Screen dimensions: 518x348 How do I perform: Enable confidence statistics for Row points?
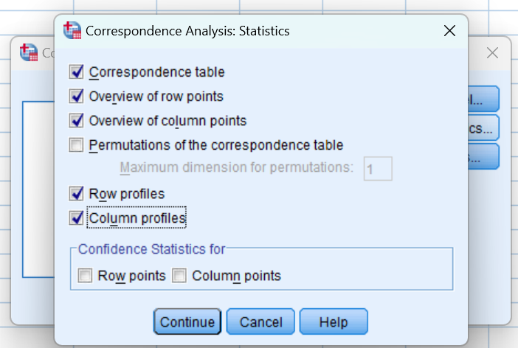point(86,276)
